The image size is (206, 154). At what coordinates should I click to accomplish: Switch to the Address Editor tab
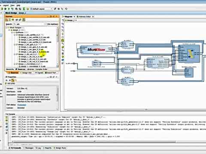(85, 17)
